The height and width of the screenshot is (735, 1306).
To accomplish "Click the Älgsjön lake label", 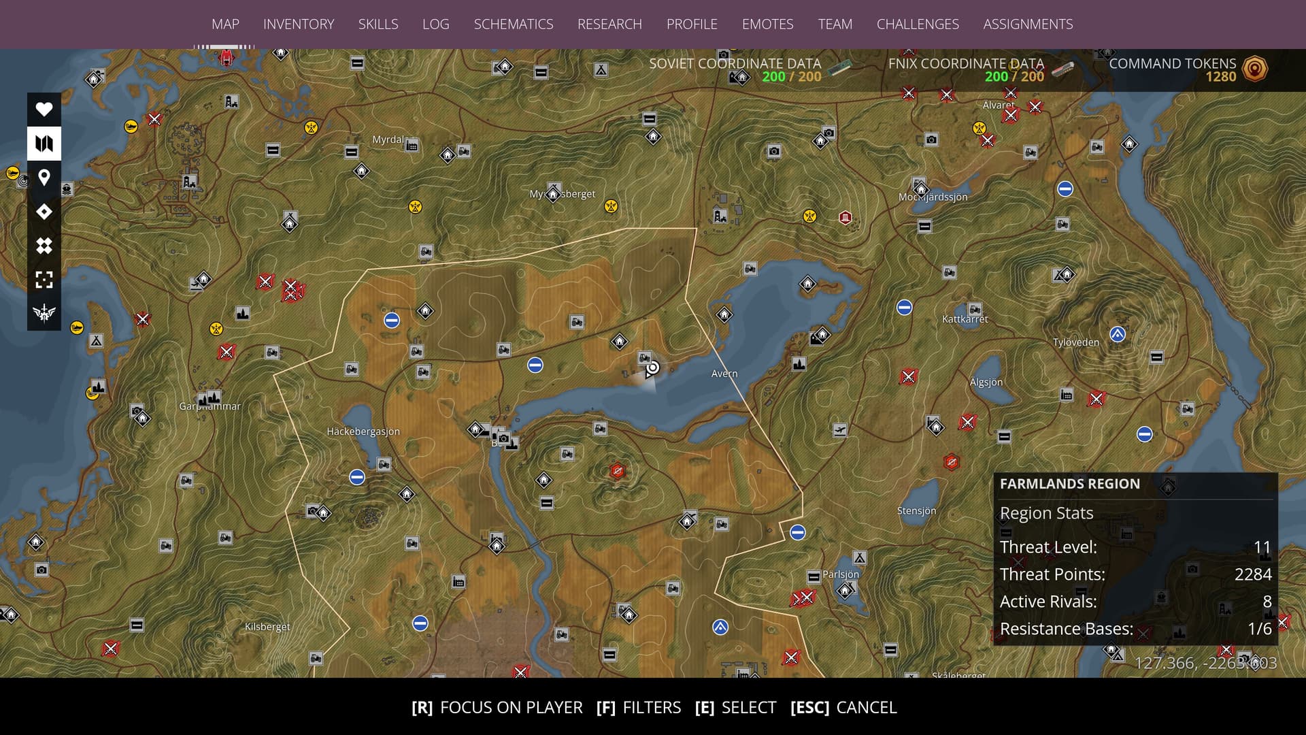I will pos(986,382).
